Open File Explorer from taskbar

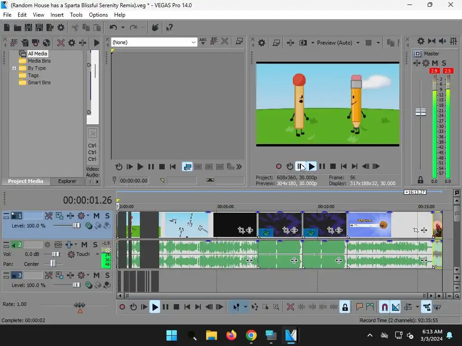point(211,335)
